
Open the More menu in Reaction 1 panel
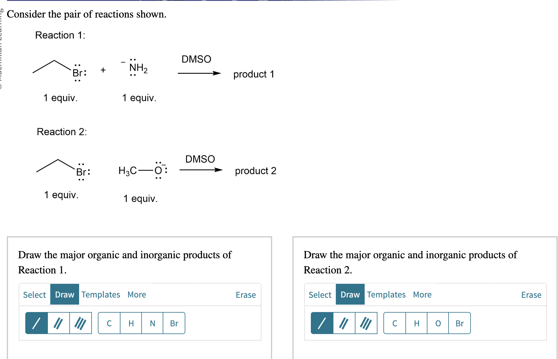137,295
